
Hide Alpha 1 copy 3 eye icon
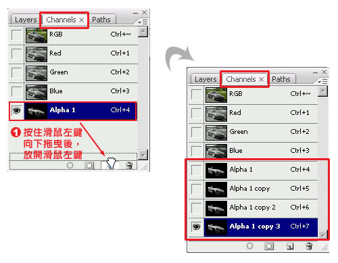(196, 227)
